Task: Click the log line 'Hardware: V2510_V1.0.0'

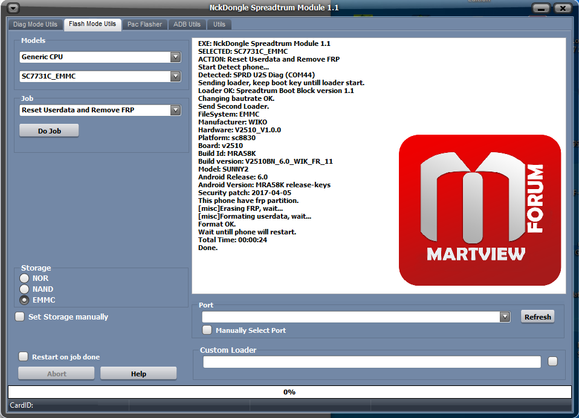Action: (240, 130)
